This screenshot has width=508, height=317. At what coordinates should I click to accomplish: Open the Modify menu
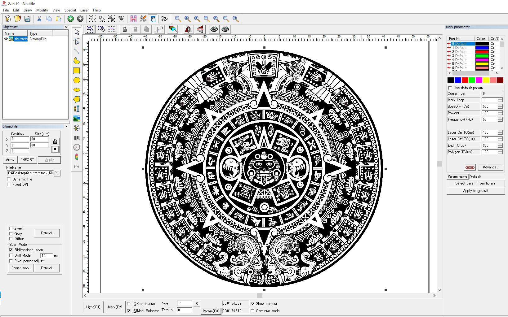click(x=42, y=10)
